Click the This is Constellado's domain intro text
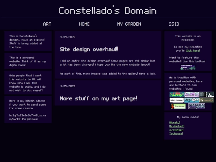 [27, 42]
